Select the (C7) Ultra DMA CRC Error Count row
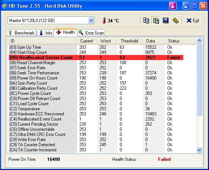The height and width of the screenshot is (170, 209). click(x=96, y=134)
